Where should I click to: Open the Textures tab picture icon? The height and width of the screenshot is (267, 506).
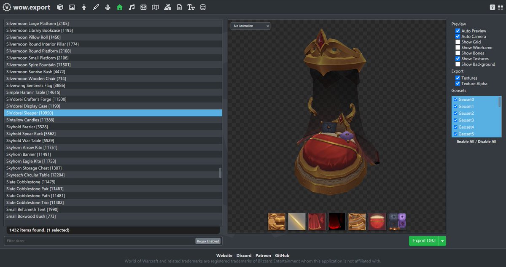pyautogui.click(x=72, y=7)
